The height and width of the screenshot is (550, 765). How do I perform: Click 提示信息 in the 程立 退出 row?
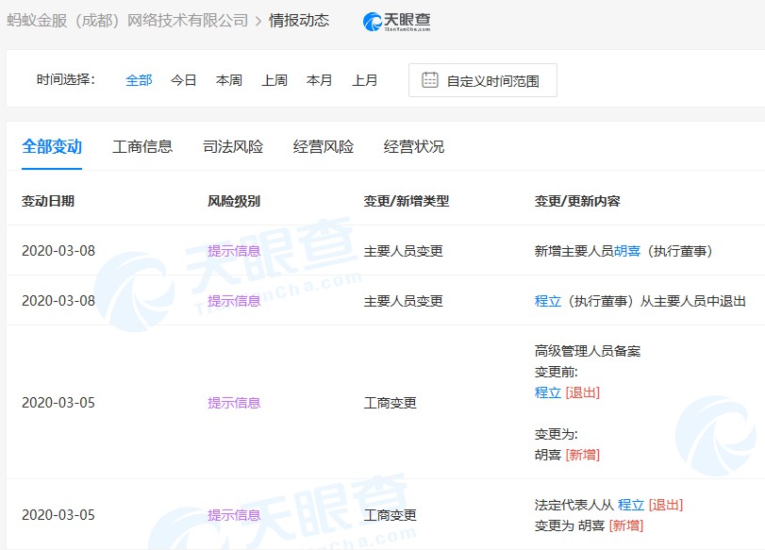point(234,301)
